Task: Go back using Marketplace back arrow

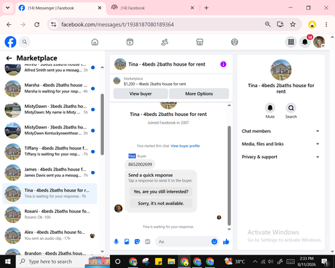Action: pos(9,58)
